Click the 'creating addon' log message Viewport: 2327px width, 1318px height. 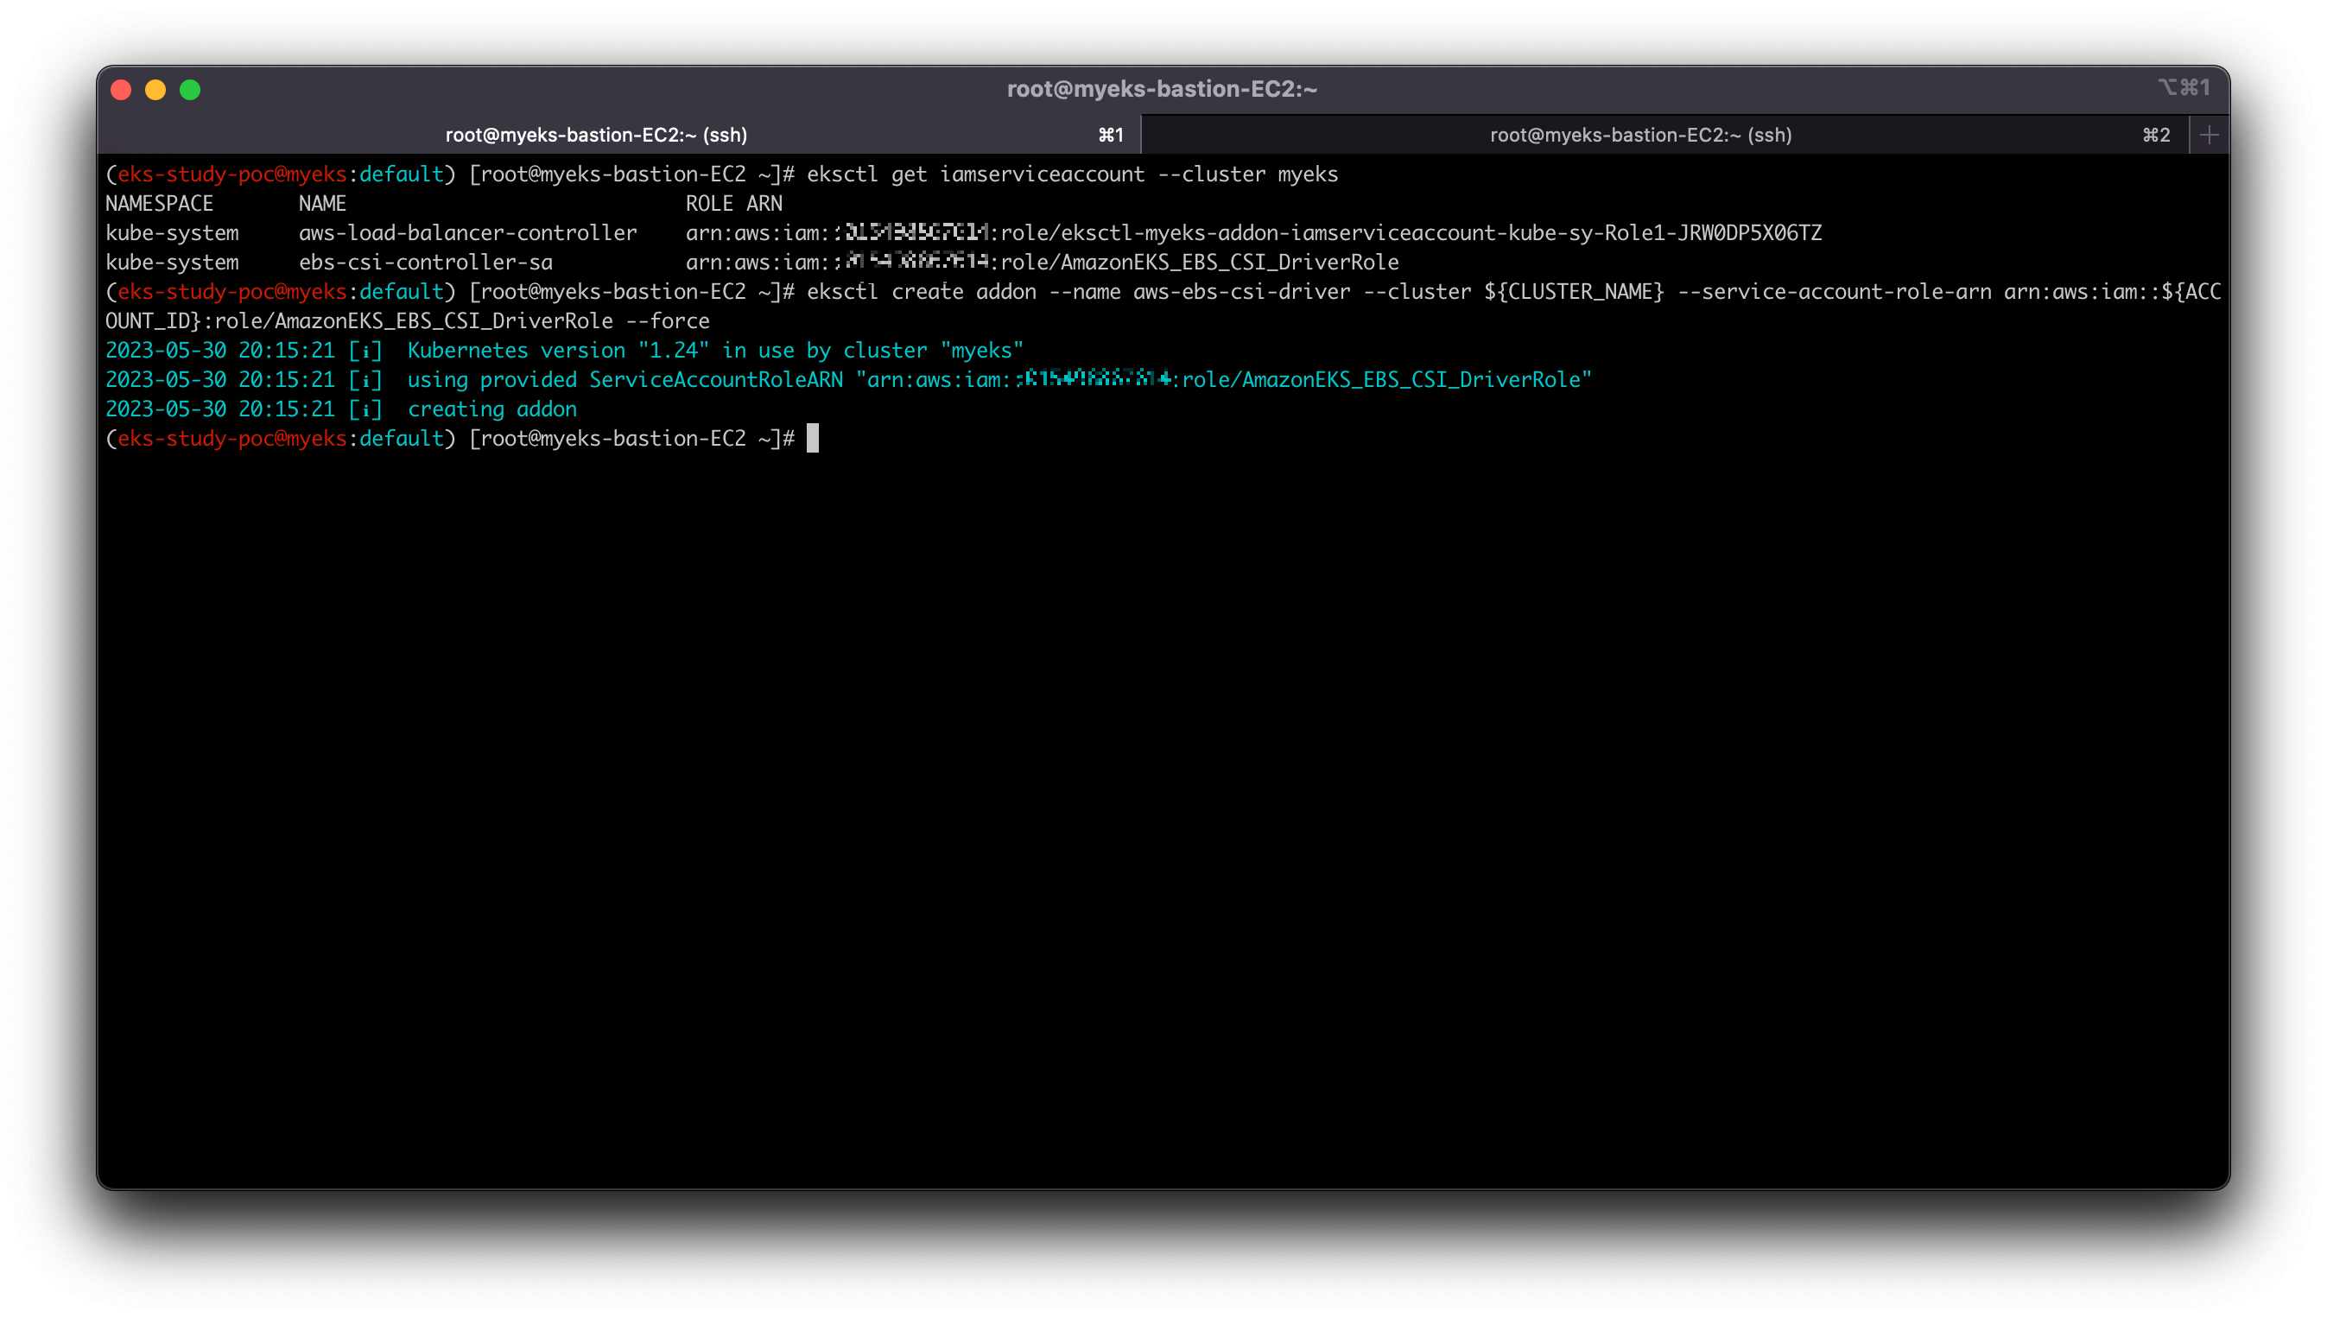pyautogui.click(x=491, y=409)
